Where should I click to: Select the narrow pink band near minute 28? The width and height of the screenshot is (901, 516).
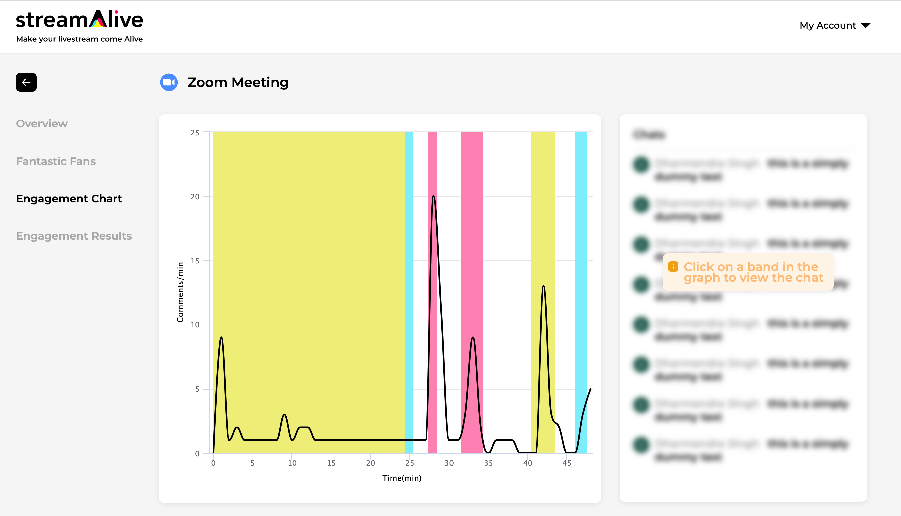[x=432, y=292]
